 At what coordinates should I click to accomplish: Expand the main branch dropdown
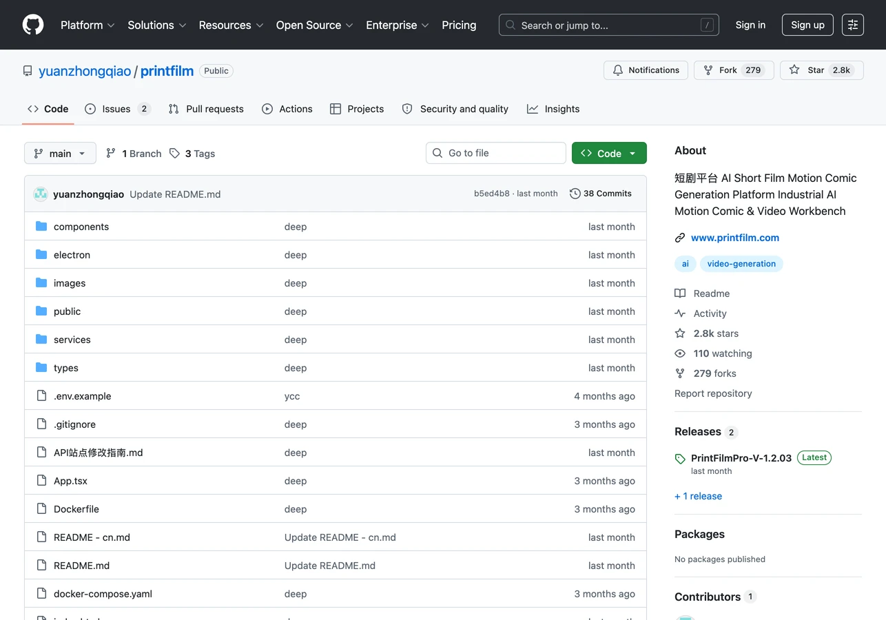pos(60,153)
